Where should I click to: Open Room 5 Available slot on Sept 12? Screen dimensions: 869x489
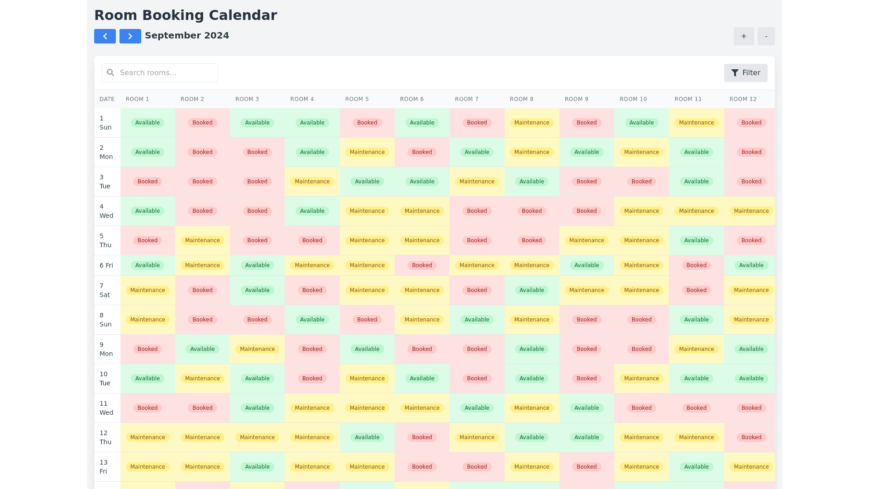(x=367, y=437)
